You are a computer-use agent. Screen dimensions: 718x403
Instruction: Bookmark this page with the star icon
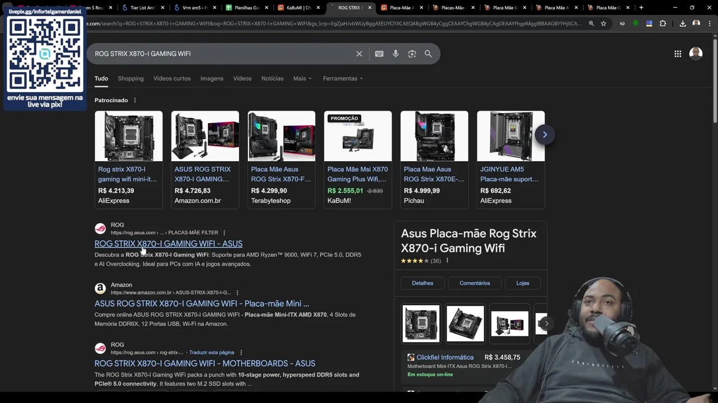coord(604,24)
